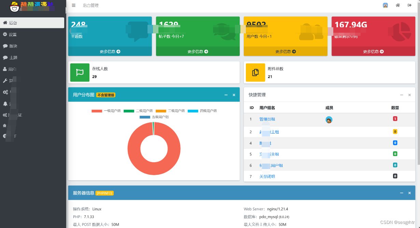Toggle the 五级用户组 legend entry
Image resolution: width=420 pixels, height=228 pixels.
154,117
